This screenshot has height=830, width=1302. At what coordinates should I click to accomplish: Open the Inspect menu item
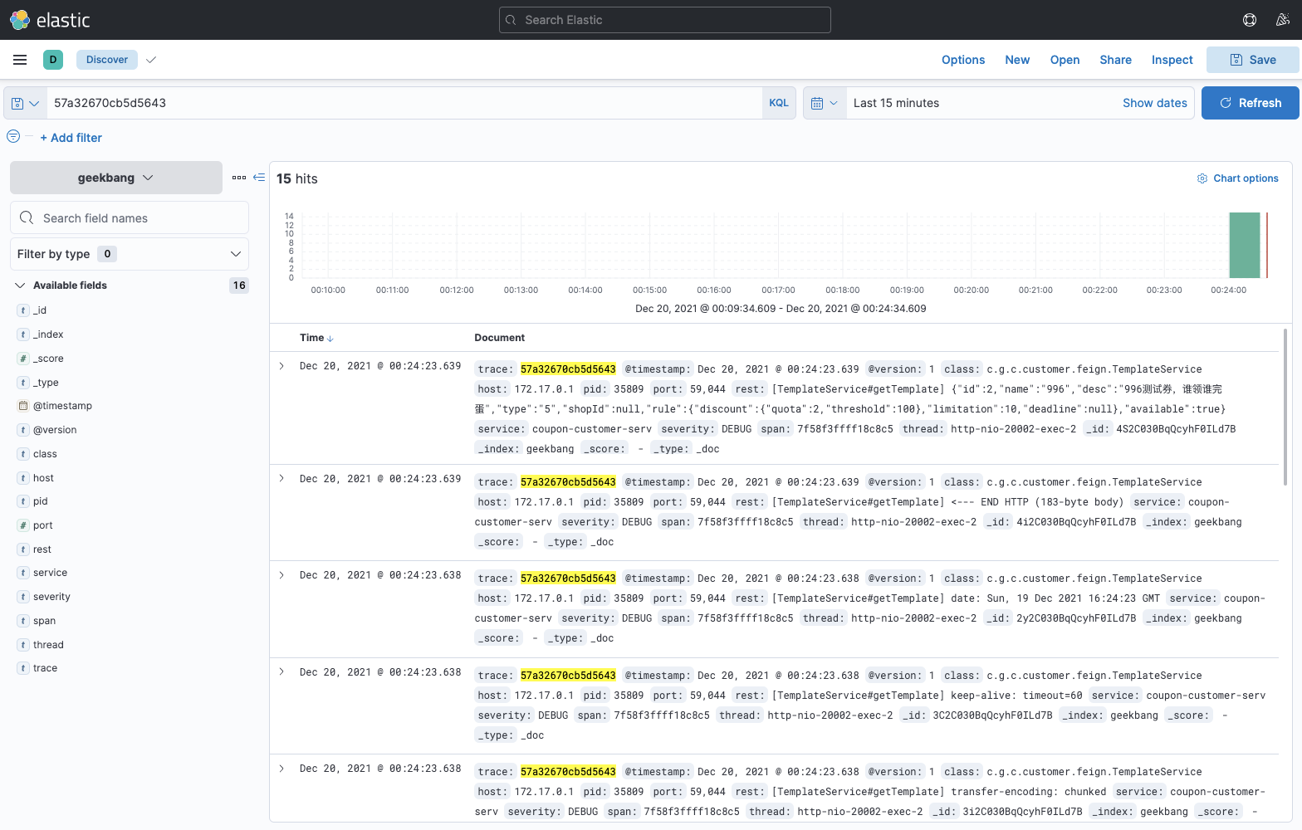click(x=1172, y=60)
